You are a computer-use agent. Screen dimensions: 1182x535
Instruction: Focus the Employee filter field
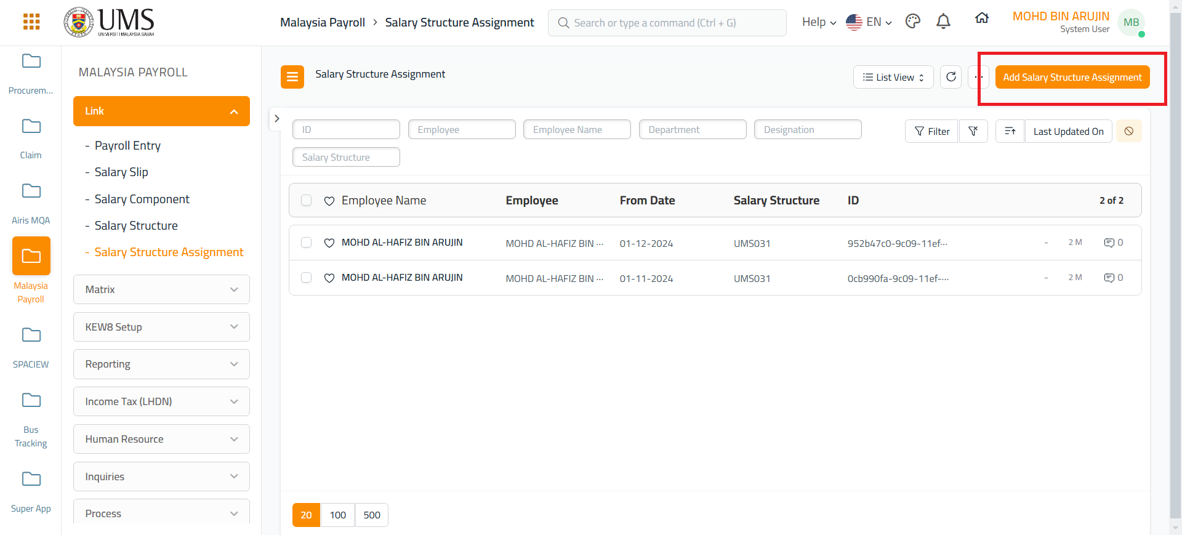coord(462,129)
